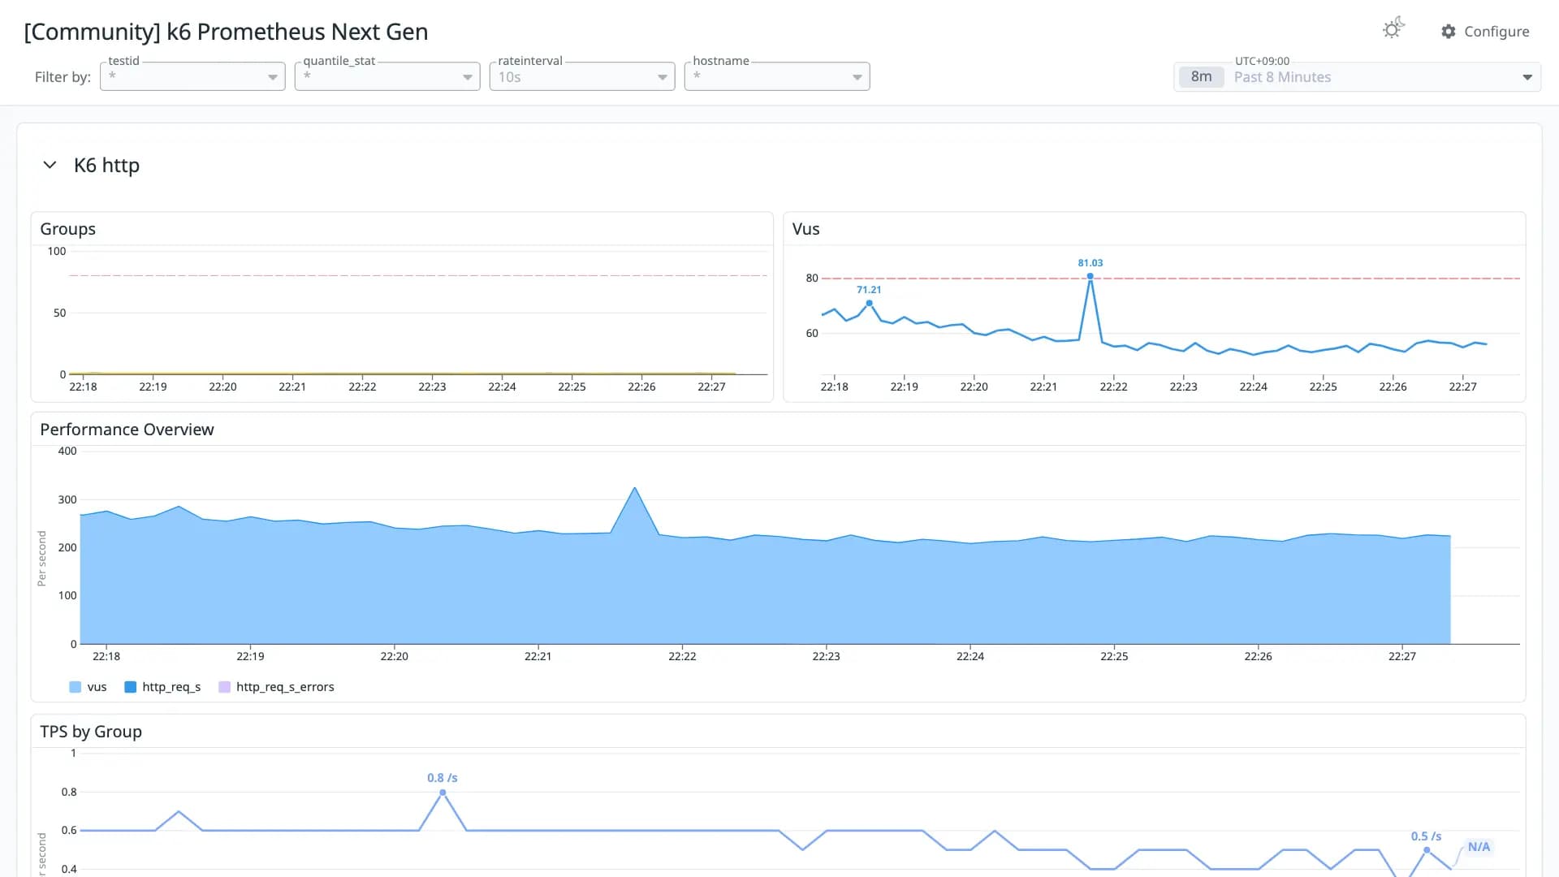Open the rateinterval 10s dropdown
This screenshot has width=1559, height=877.
(582, 76)
